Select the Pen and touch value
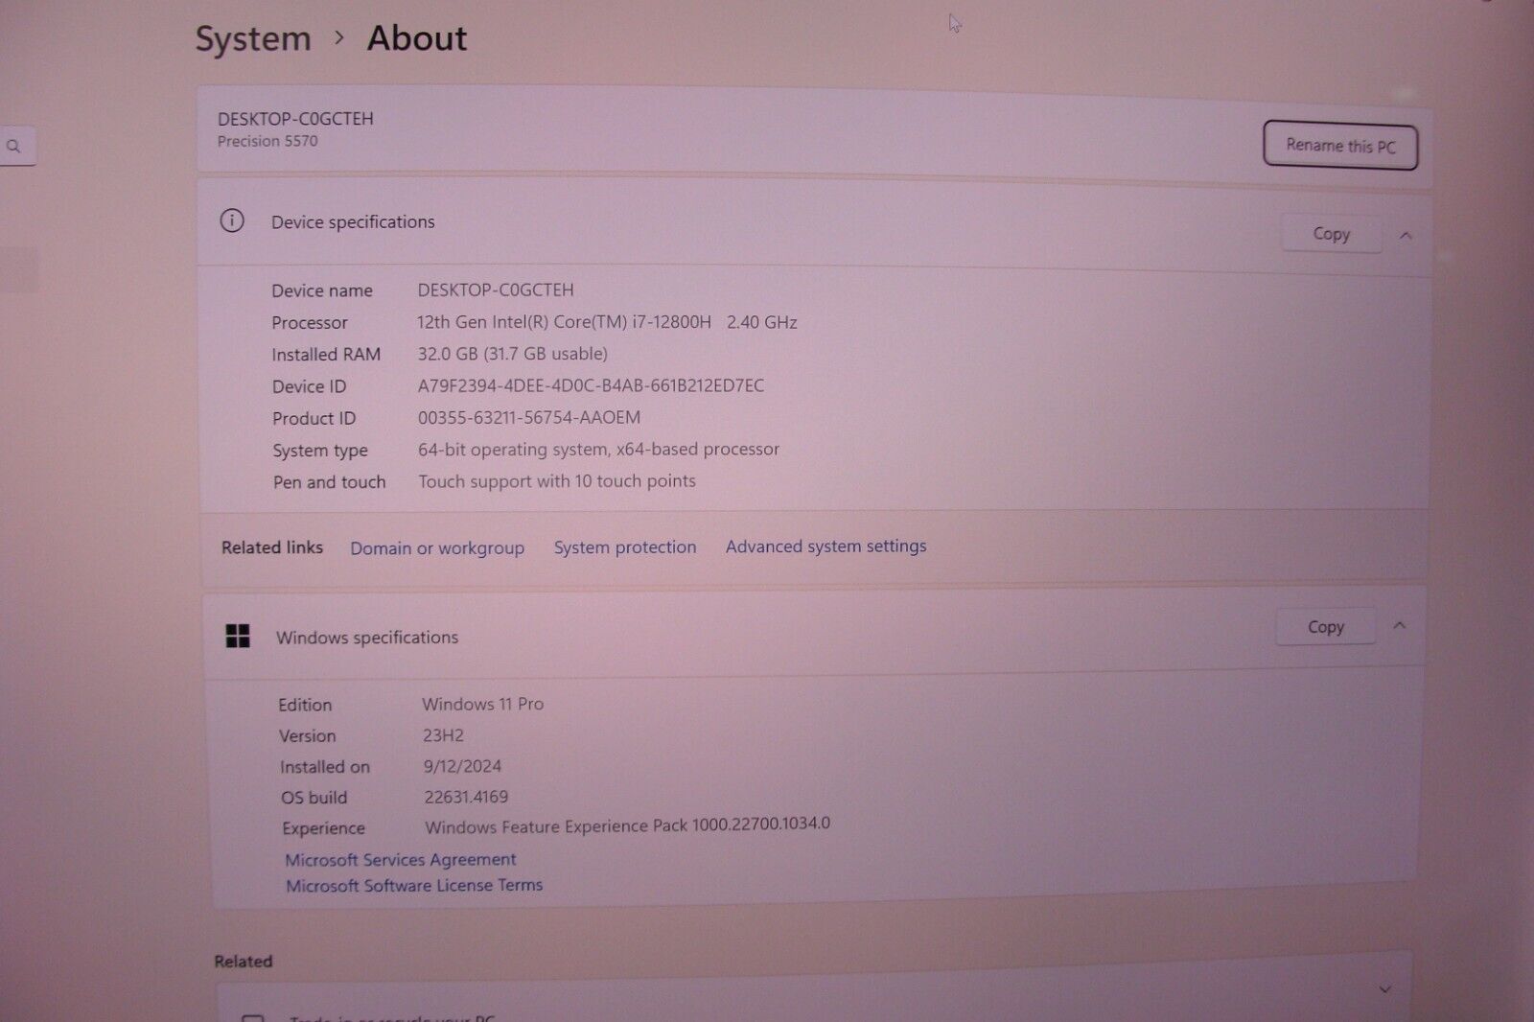The width and height of the screenshot is (1534, 1022). 557,481
